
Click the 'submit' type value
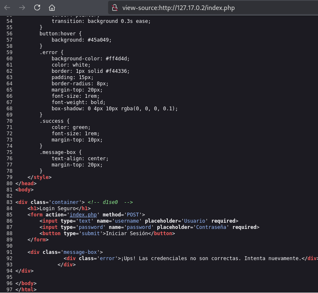(91, 233)
